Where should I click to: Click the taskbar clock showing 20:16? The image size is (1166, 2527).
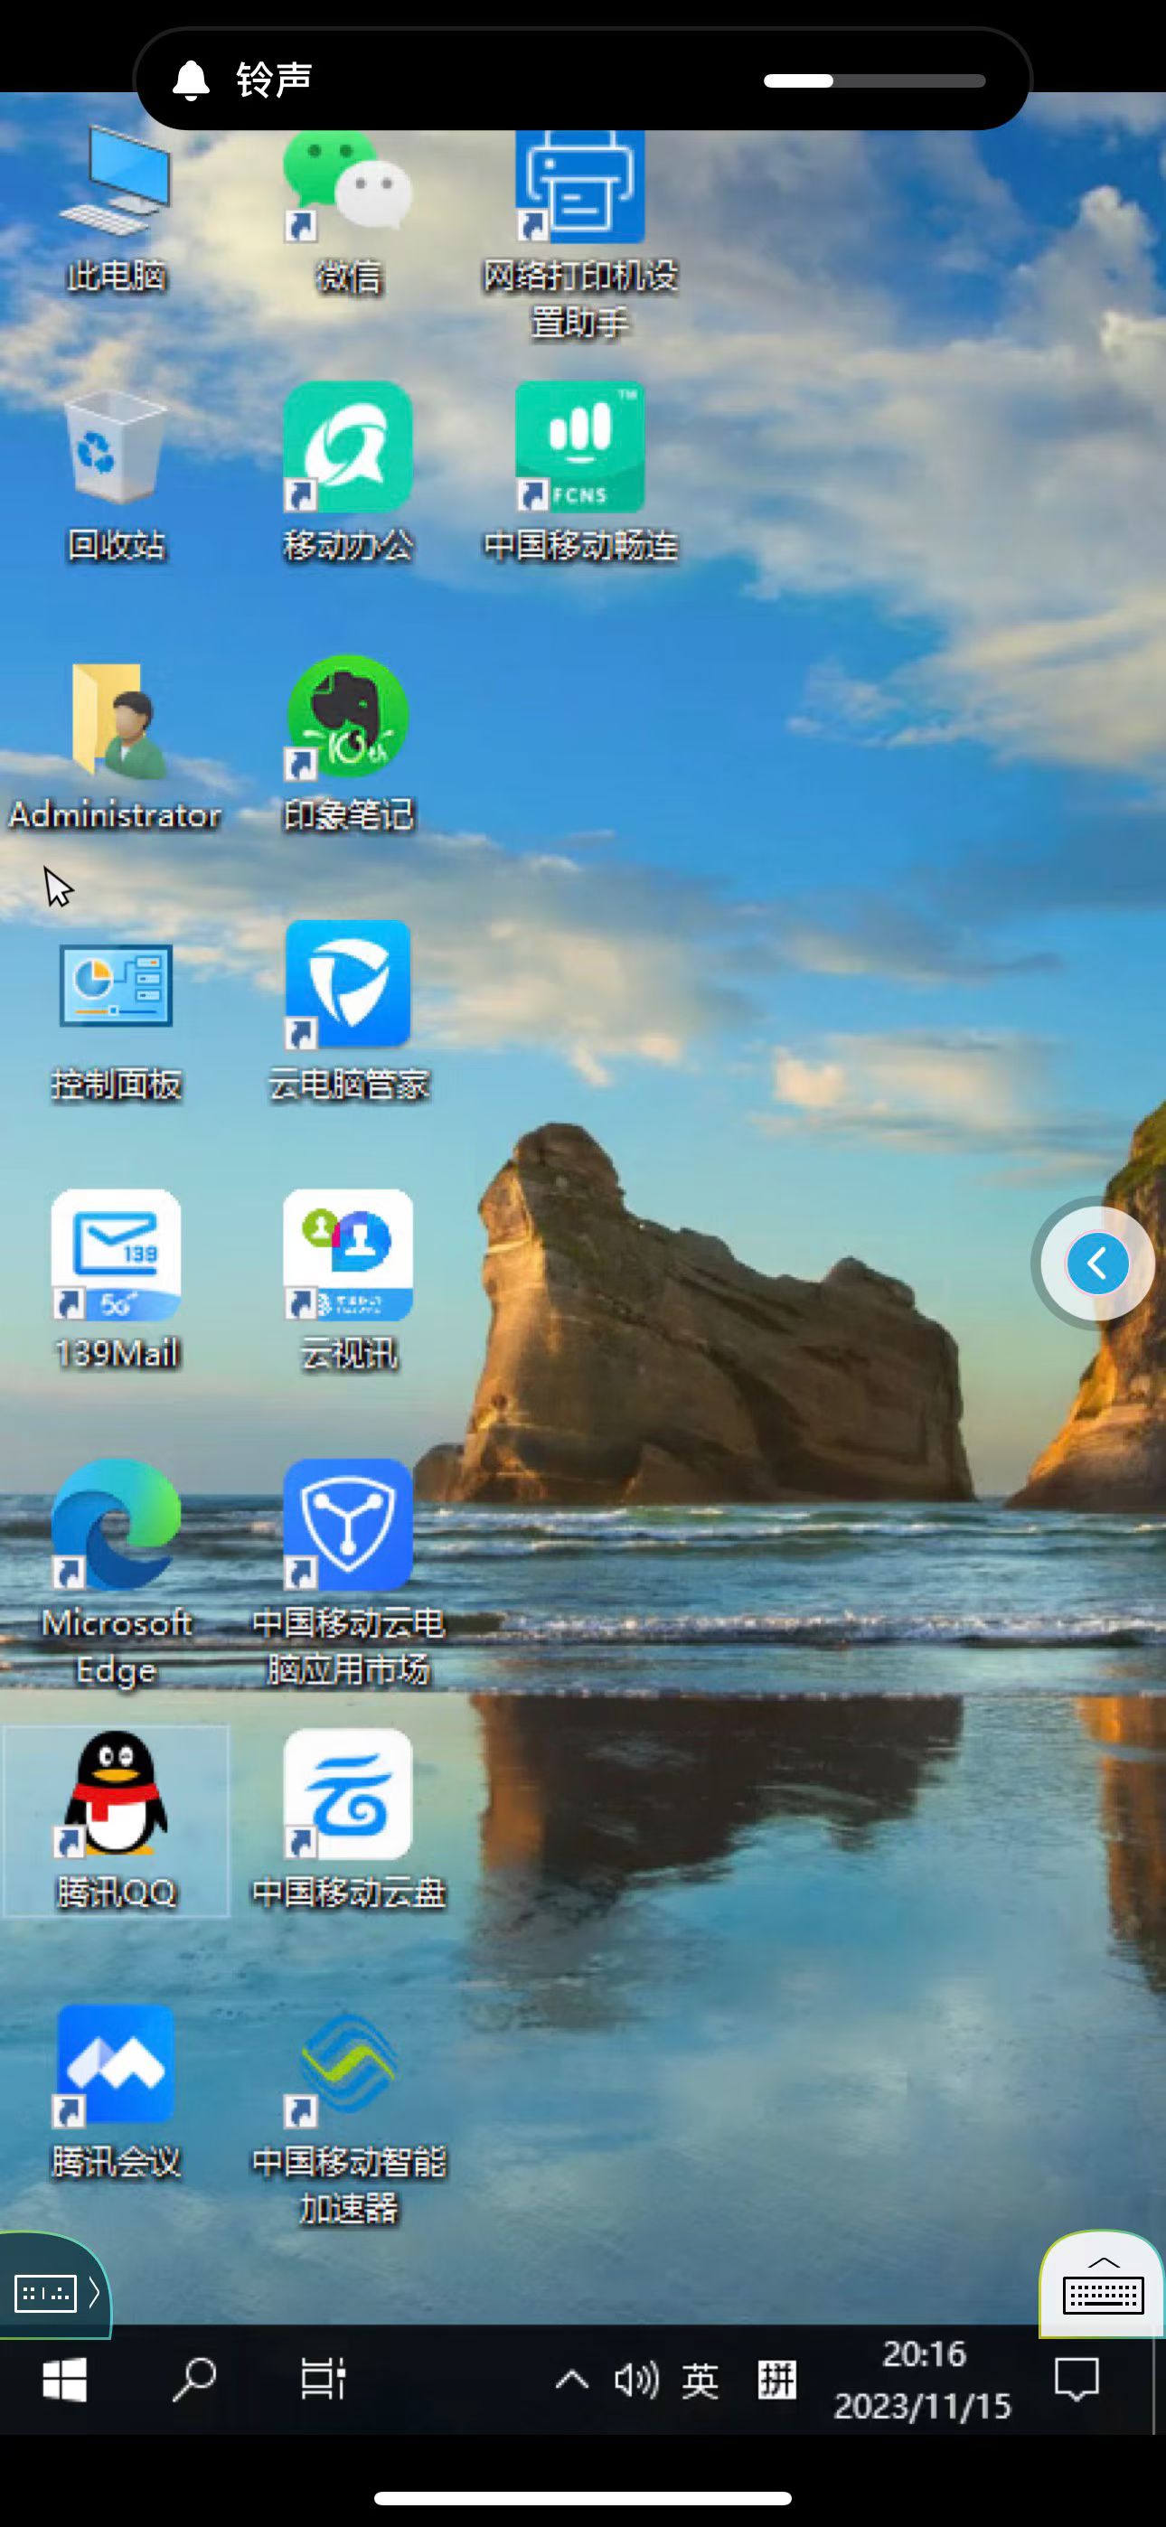923,2380
